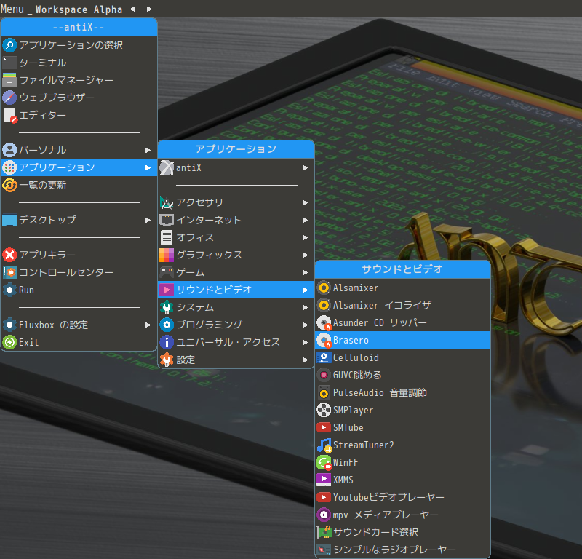The image size is (582, 559).
Task: Expand the アクセサリ submenu arrow
Action: pos(305,202)
